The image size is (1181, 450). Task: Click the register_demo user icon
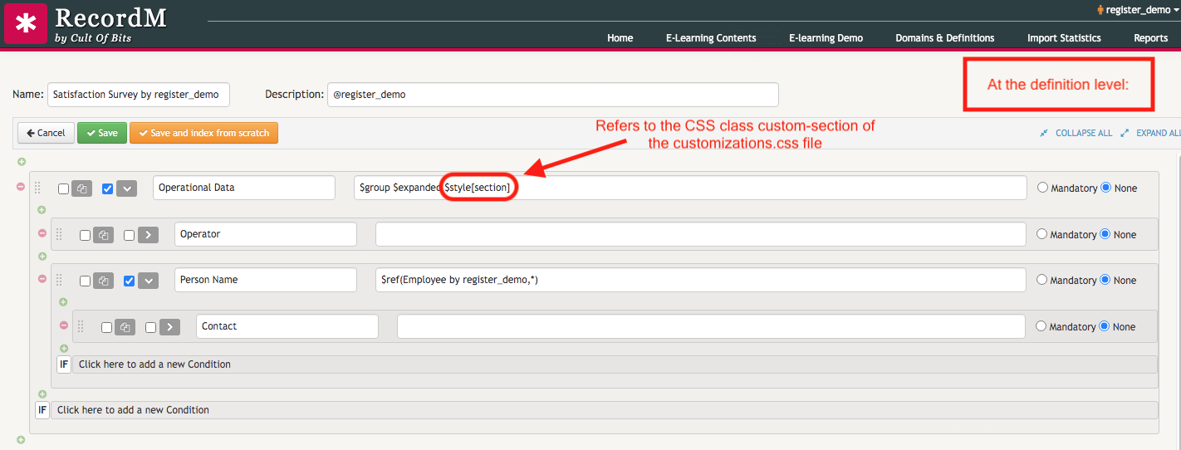point(1100,10)
